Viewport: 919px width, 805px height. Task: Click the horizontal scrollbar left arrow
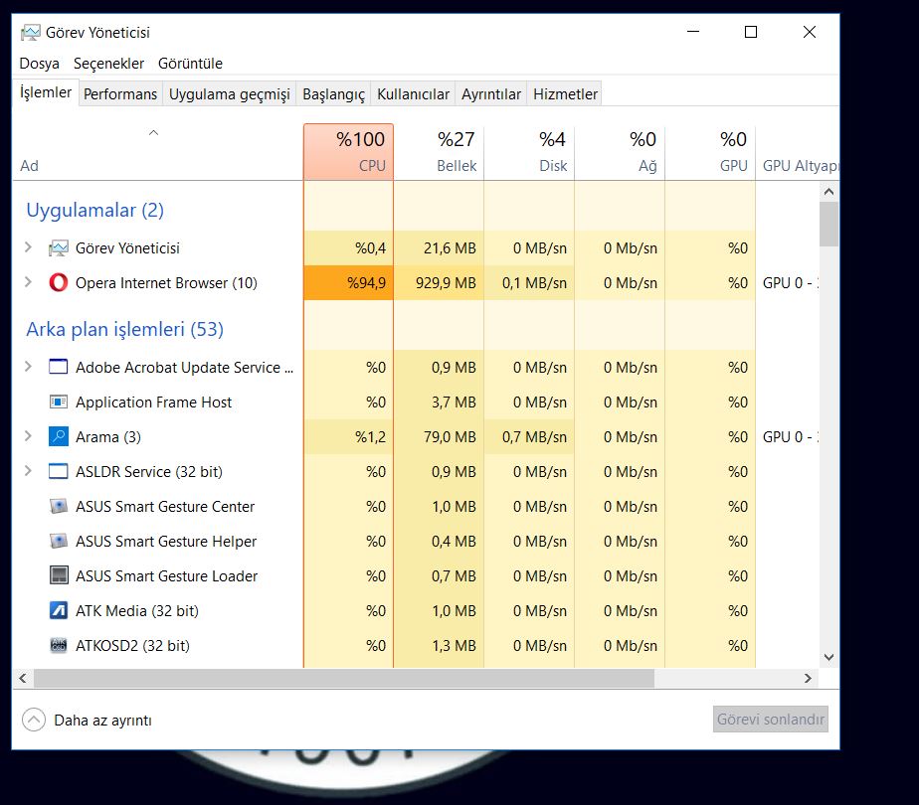(23, 678)
